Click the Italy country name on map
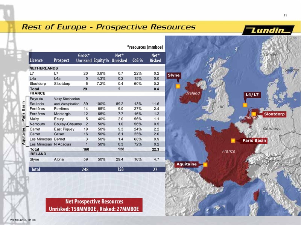This screenshot has height=225, width=301. tap(265, 174)
